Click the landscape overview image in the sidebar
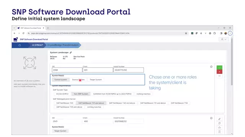This screenshot has width=245, height=137. click(30, 63)
